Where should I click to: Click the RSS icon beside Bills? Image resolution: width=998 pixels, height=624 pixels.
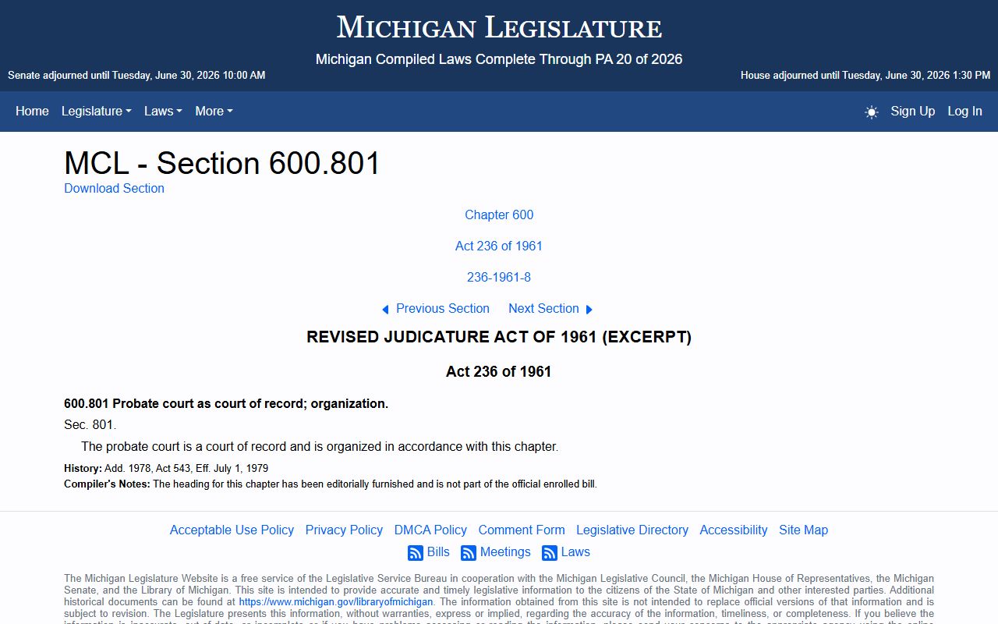coord(416,553)
